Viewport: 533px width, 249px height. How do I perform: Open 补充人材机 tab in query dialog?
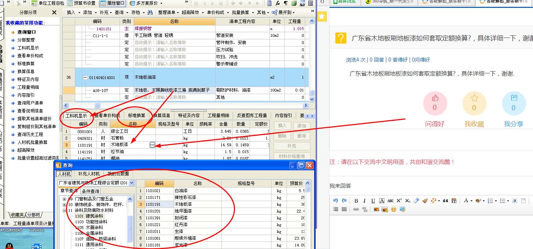[89, 174]
